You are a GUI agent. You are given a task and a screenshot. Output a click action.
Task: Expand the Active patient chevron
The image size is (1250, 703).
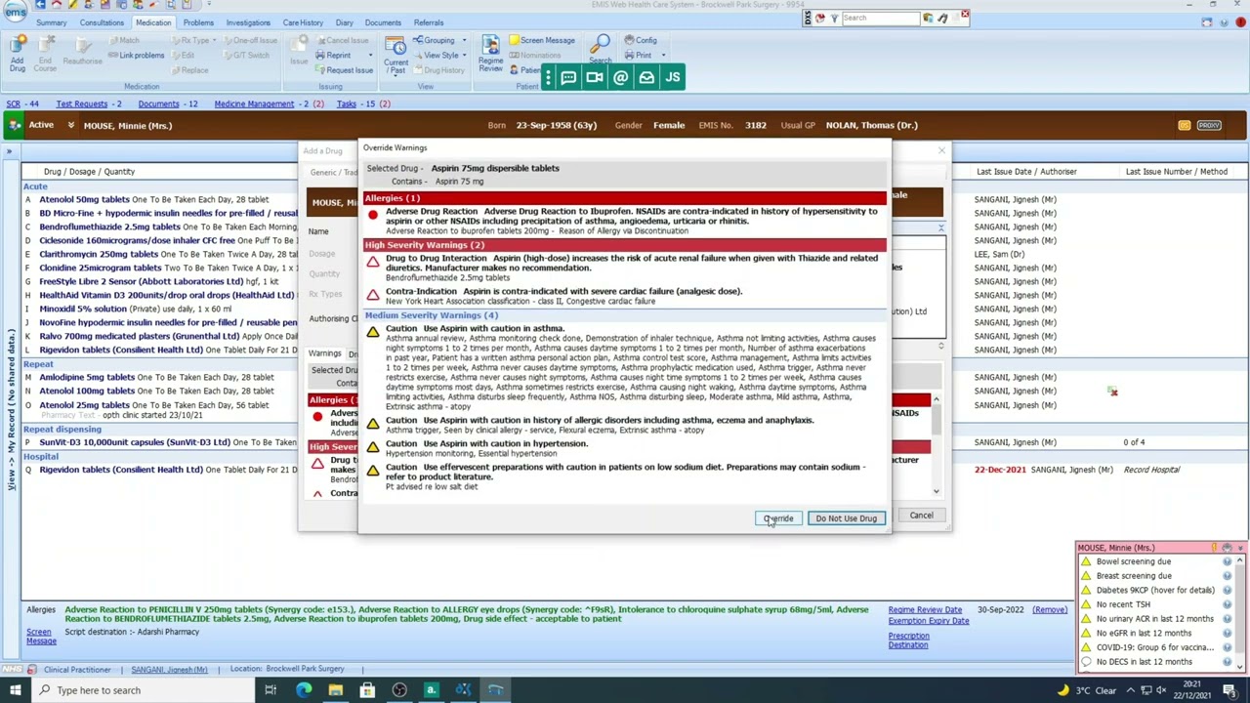click(70, 125)
